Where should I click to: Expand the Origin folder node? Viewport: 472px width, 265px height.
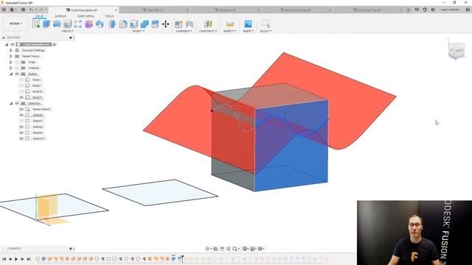[x=11, y=62]
